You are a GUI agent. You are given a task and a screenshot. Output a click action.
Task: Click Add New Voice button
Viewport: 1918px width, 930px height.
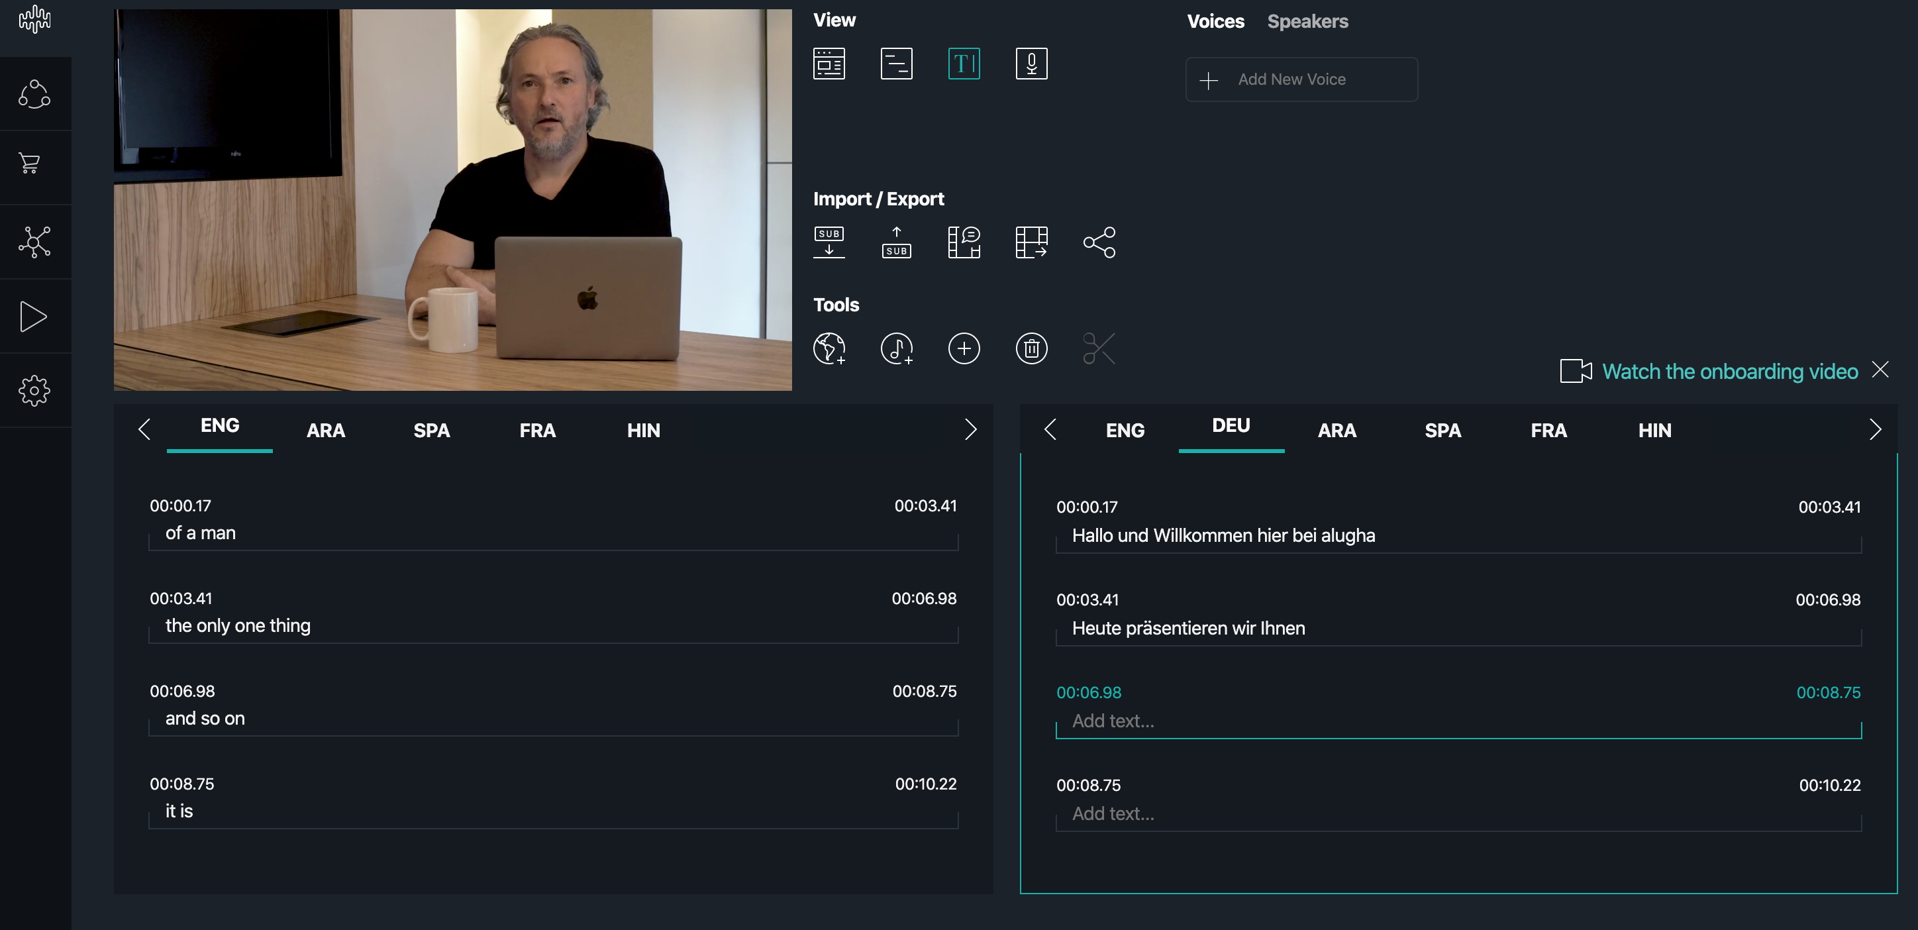[1301, 79]
